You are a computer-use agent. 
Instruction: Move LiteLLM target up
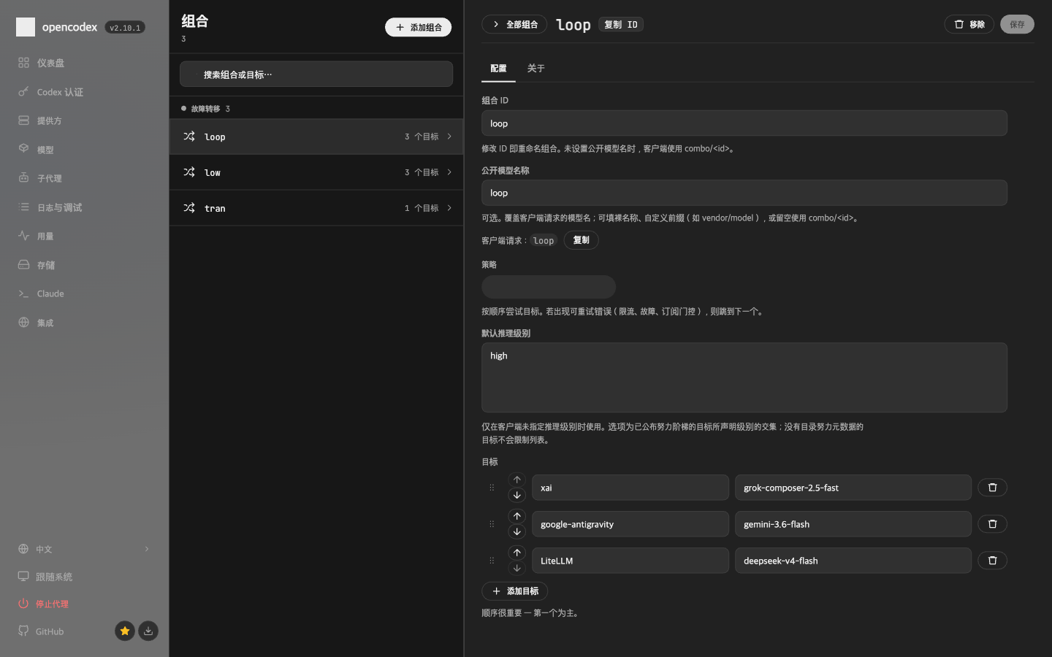tap(517, 553)
